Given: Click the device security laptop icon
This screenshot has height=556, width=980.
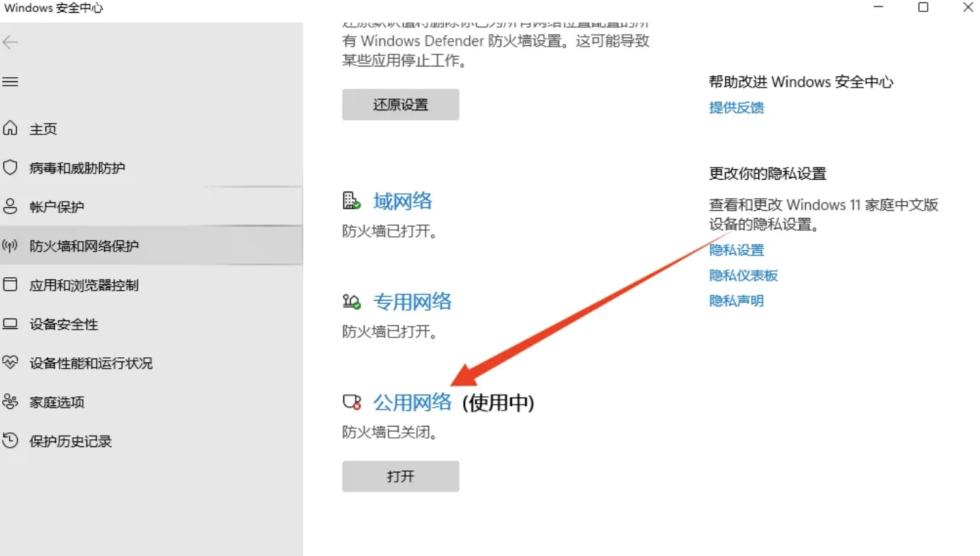Looking at the screenshot, I should click(10, 324).
